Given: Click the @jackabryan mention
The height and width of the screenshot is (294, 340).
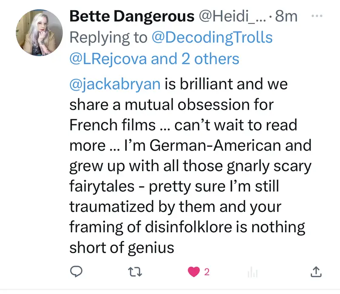Looking at the screenshot, I should (x=115, y=83).
